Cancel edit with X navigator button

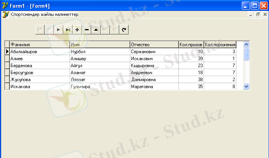click(x=114, y=30)
